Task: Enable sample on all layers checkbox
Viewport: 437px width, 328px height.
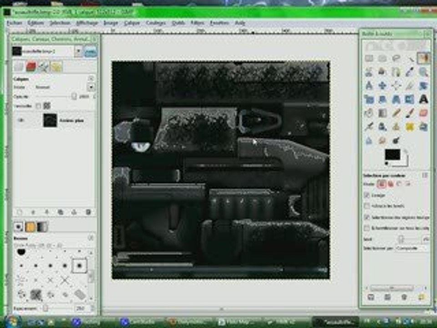Action: [x=367, y=228]
